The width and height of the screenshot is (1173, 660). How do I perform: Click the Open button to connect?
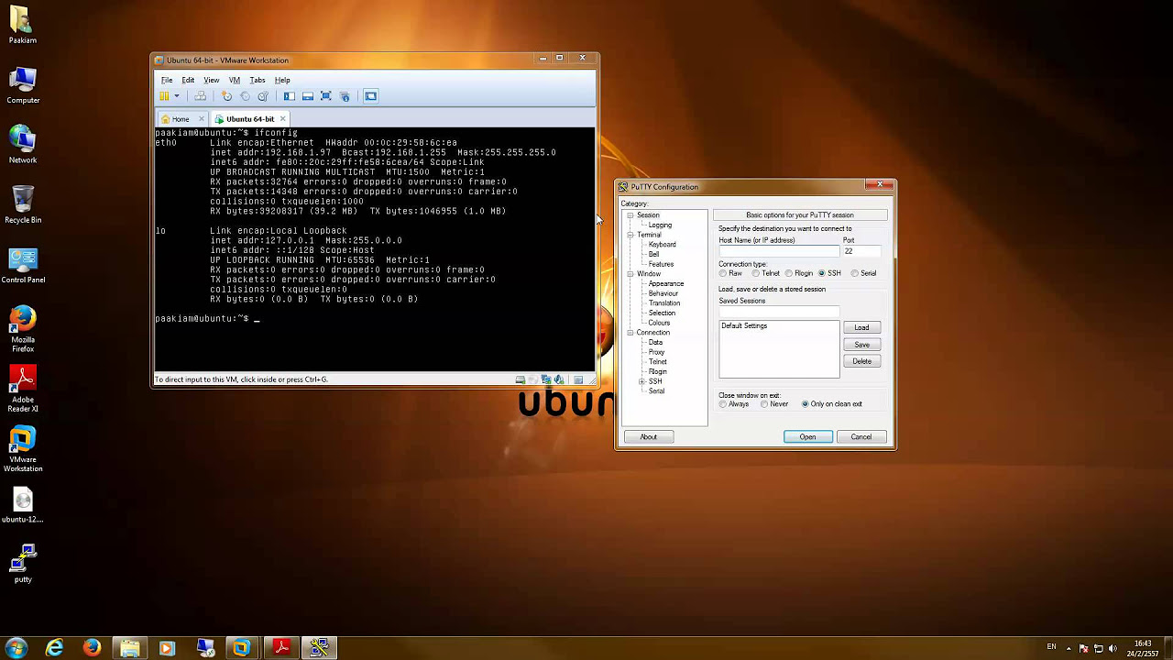(x=808, y=437)
